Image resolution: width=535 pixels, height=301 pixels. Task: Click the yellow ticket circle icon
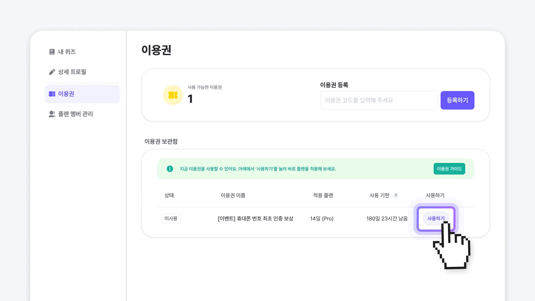[x=173, y=95]
